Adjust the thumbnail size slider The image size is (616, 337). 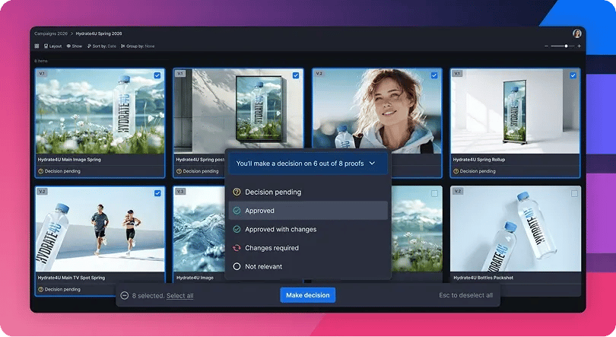click(x=563, y=46)
